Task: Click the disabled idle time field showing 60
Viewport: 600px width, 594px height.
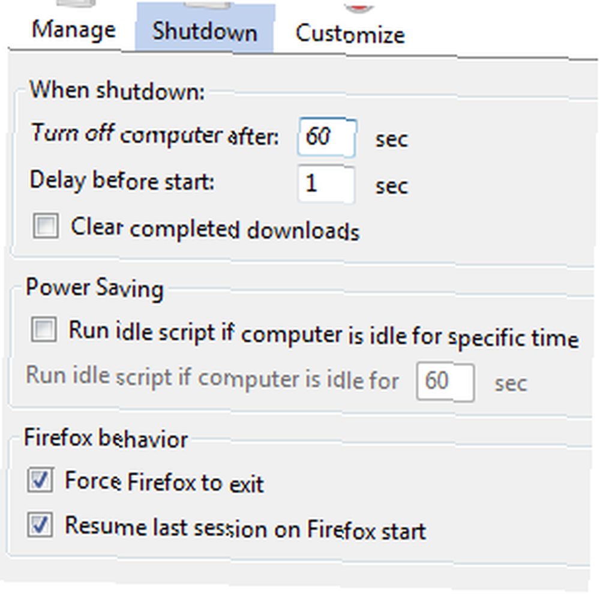Action: tap(445, 382)
